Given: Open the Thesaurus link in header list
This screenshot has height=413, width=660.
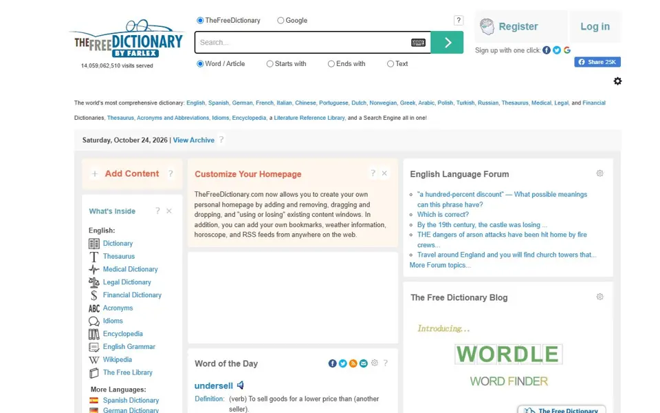Looking at the screenshot, I should coord(515,103).
